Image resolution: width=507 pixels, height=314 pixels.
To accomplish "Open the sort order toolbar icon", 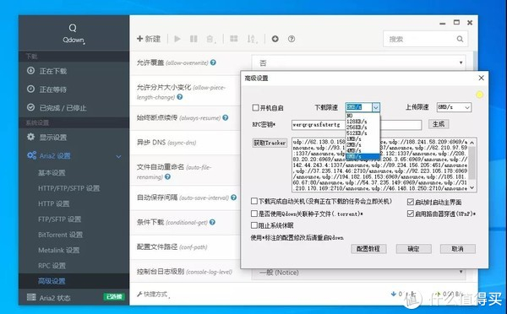I will (x=252, y=39).
